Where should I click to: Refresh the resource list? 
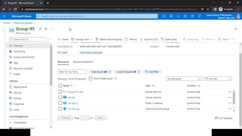click(131, 39)
